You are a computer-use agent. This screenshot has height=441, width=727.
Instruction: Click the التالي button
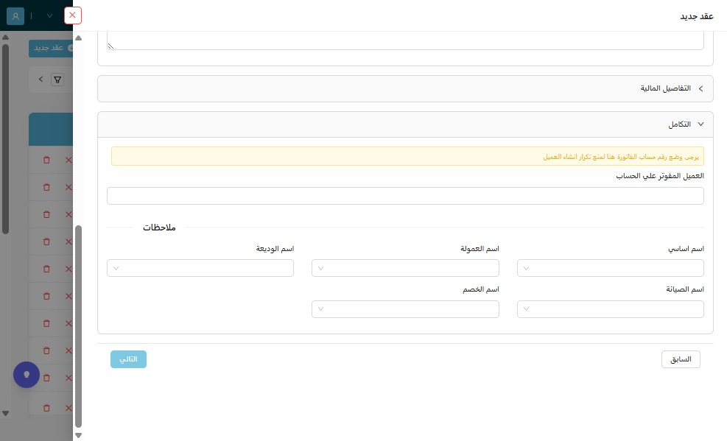tap(128, 359)
